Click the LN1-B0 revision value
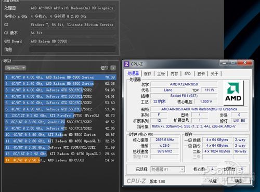Image resolution: width=260 pixels, height=192 pixels. coord(239,121)
